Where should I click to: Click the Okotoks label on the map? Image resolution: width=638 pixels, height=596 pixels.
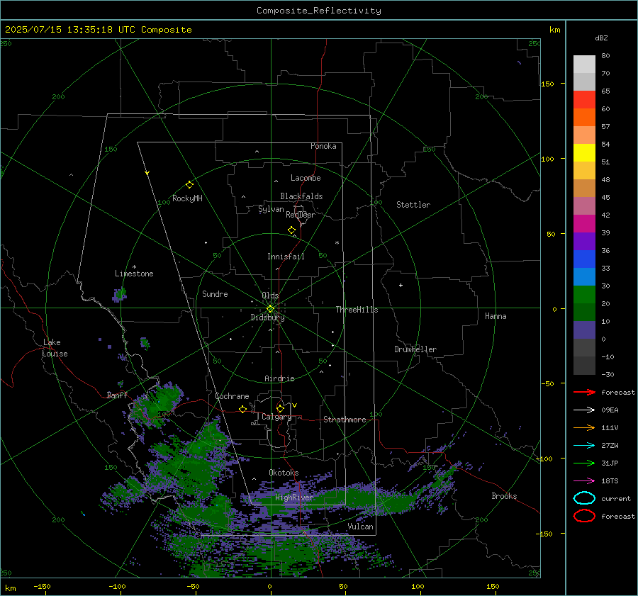coord(284,473)
